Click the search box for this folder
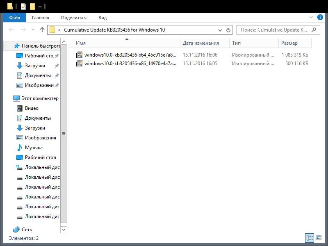 pyautogui.click(x=278, y=30)
